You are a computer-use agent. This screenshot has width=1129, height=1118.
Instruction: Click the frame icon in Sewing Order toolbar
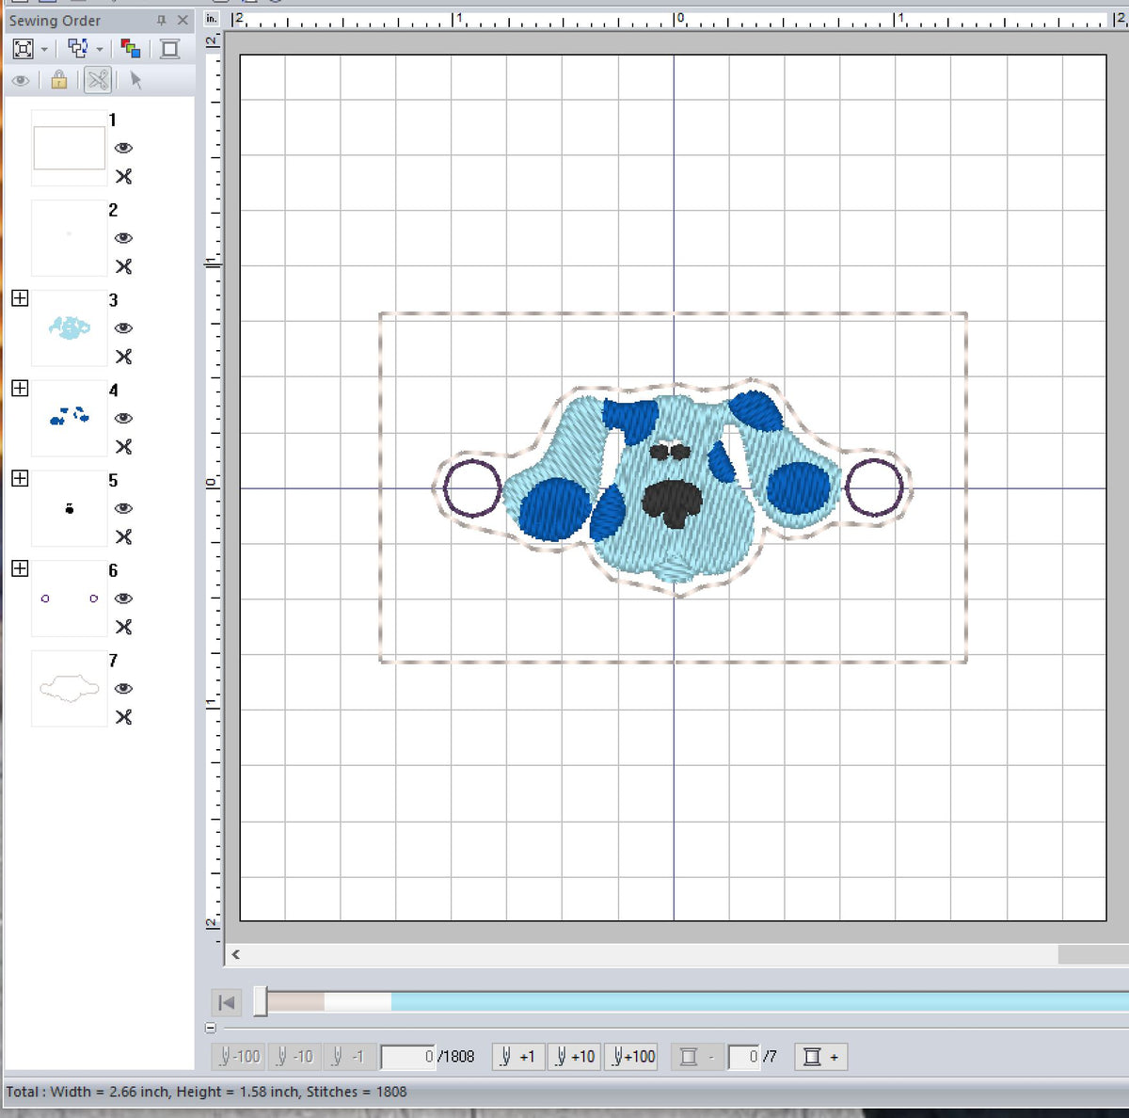coord(169,49)
